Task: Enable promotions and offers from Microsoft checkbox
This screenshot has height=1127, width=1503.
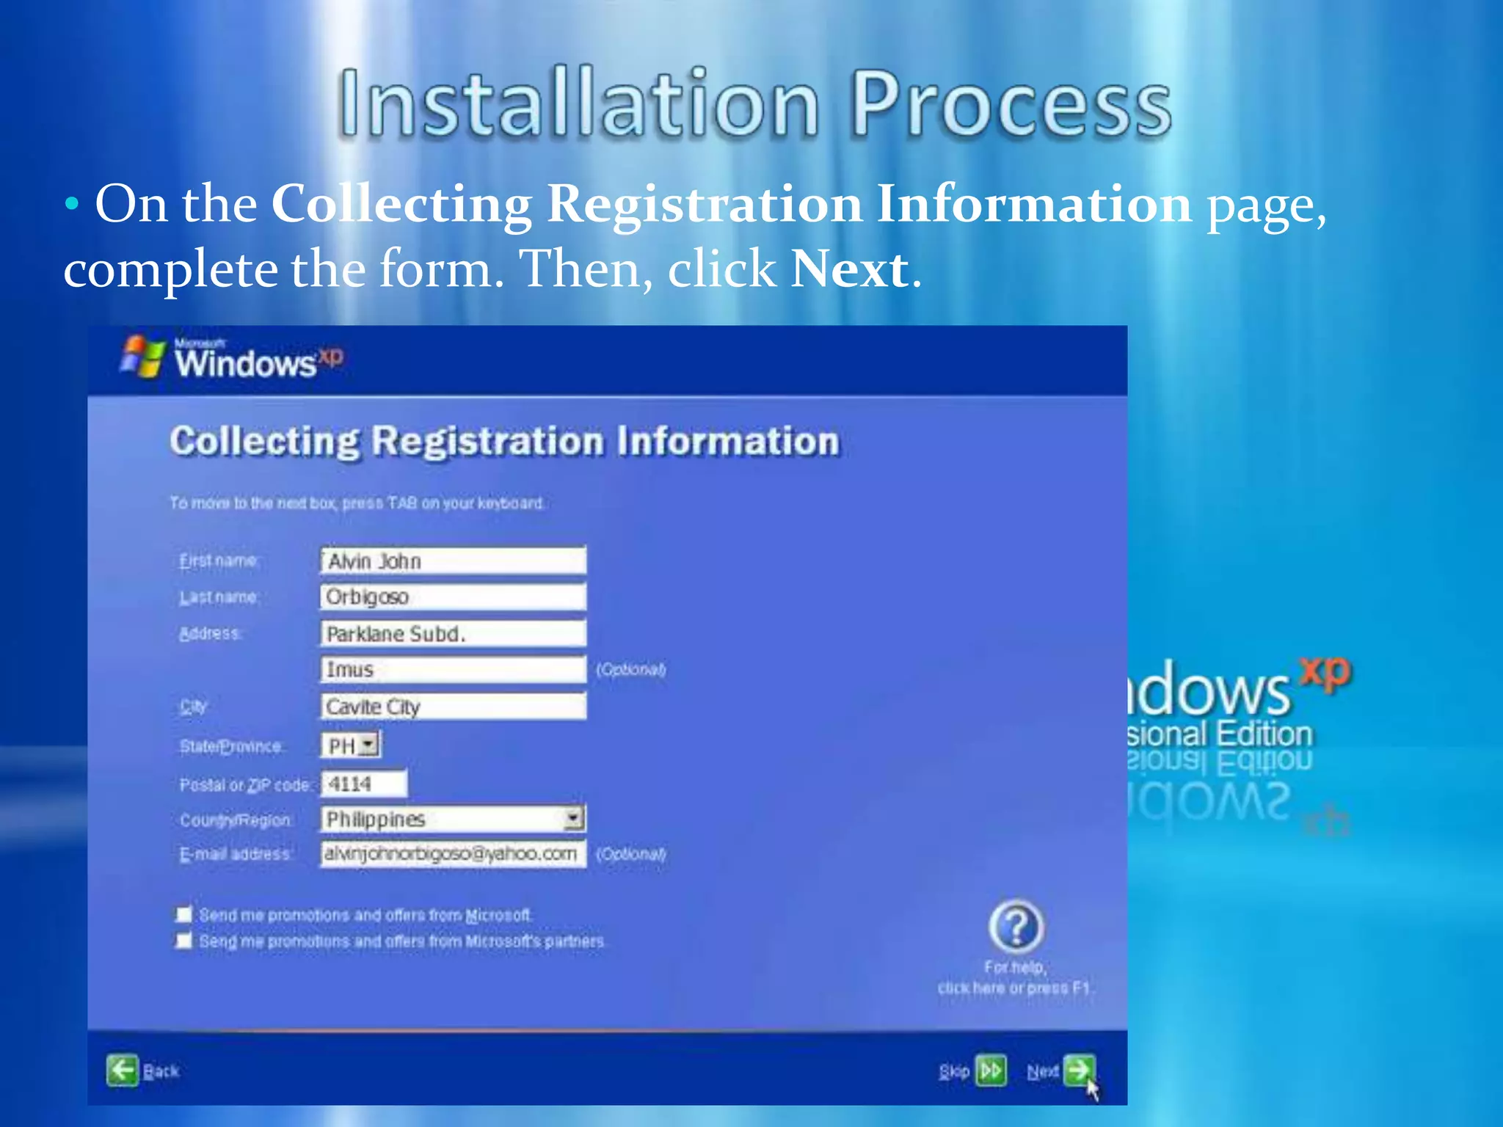Action: click(x=183, y=914)
